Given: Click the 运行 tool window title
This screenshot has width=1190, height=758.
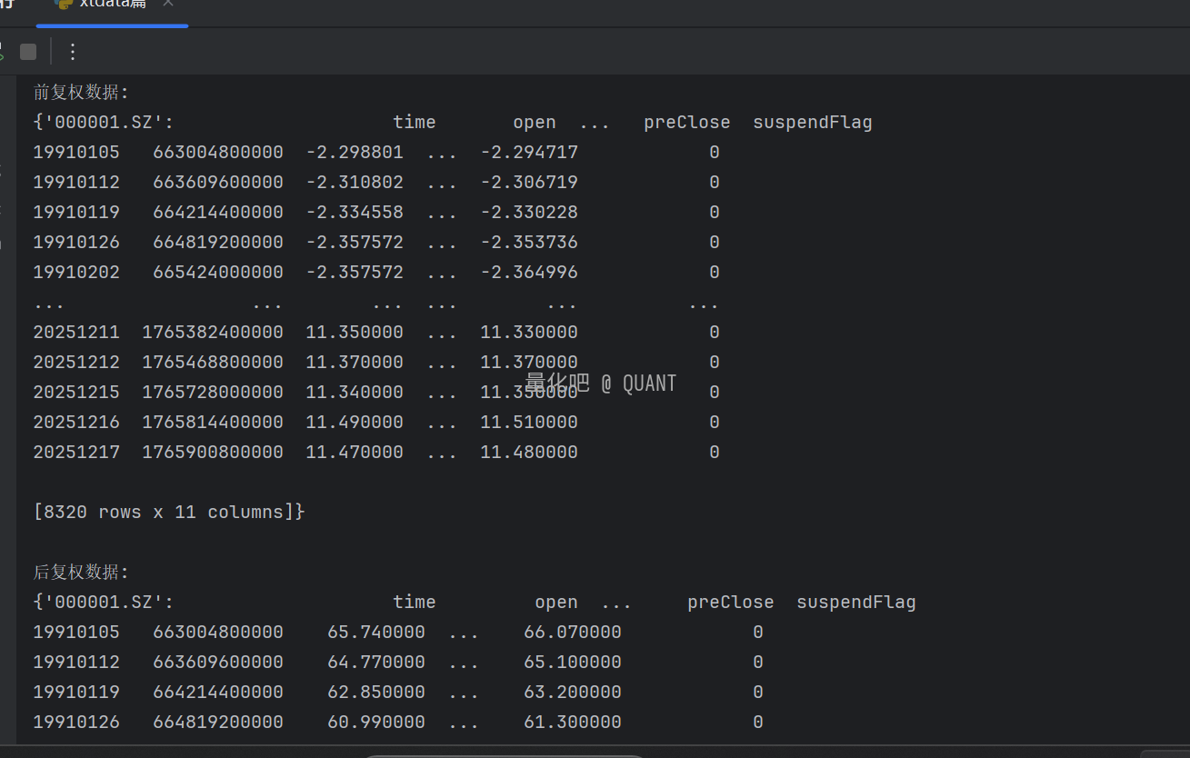Looking at the screenshot, I should 6,5.
